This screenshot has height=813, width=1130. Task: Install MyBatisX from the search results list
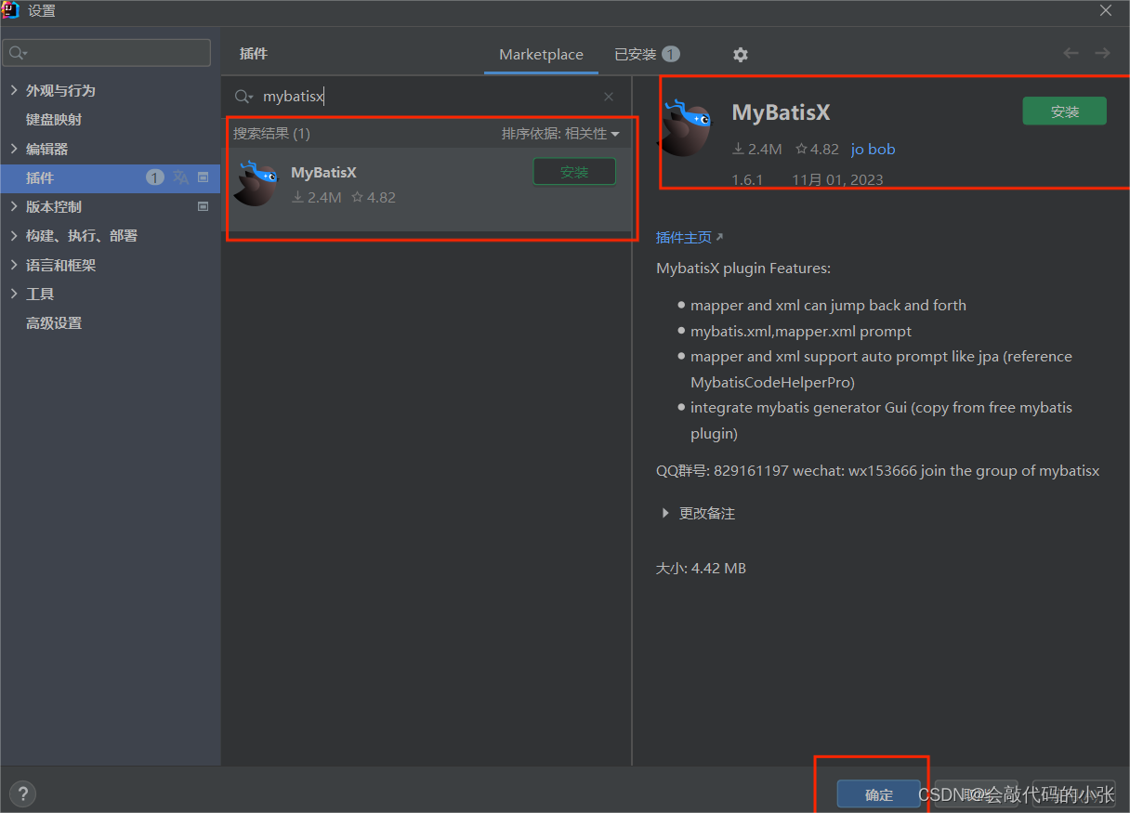[574, 172]
